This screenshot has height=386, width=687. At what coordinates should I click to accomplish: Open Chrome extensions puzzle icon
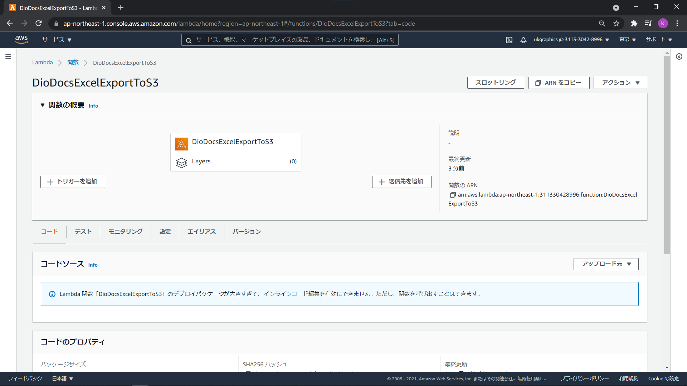click(634, 24)
